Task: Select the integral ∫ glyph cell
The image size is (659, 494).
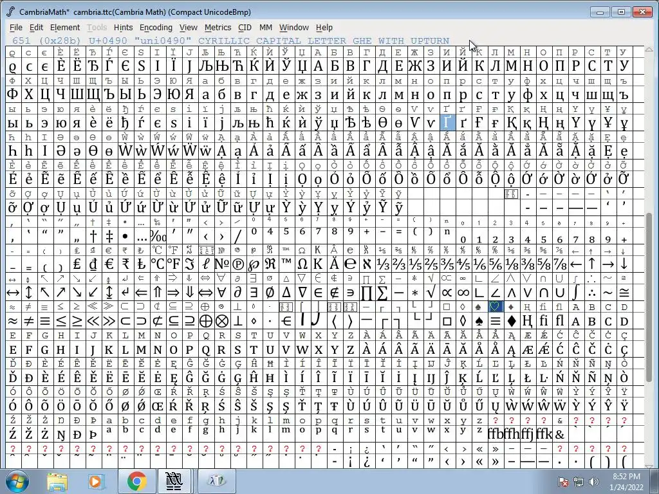Action: click(576, 293)
